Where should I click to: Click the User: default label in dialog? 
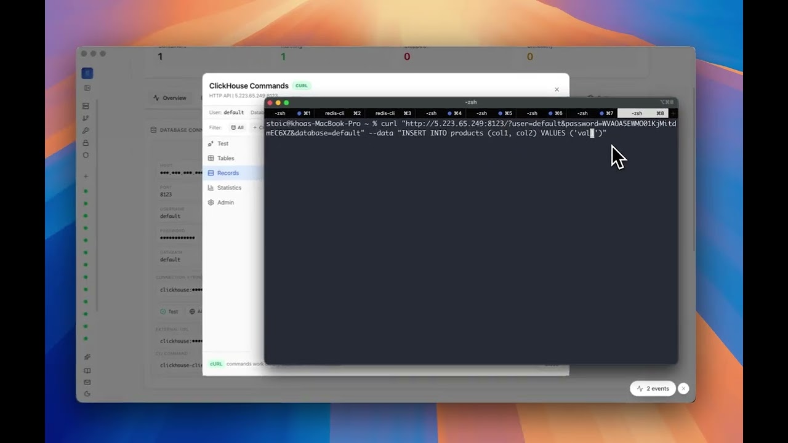point(227,113)
